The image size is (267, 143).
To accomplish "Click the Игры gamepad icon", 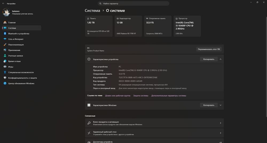I will click(5, 67).
